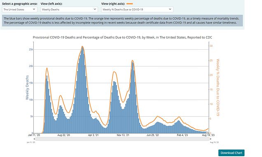The height and width of the screenshot is (157, 262).
Task: Click the left handle of date range slider
Action: click(35, 139)
